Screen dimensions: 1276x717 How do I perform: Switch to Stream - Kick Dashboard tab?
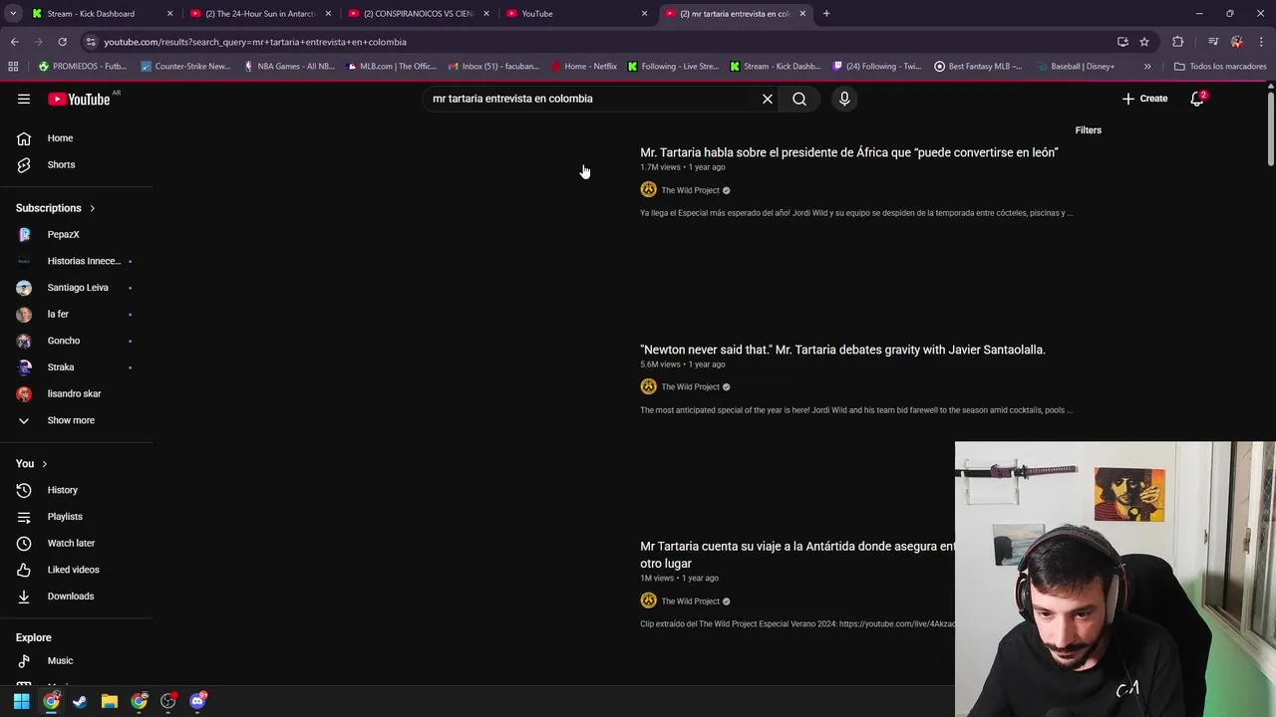click(x=91, y=14)
